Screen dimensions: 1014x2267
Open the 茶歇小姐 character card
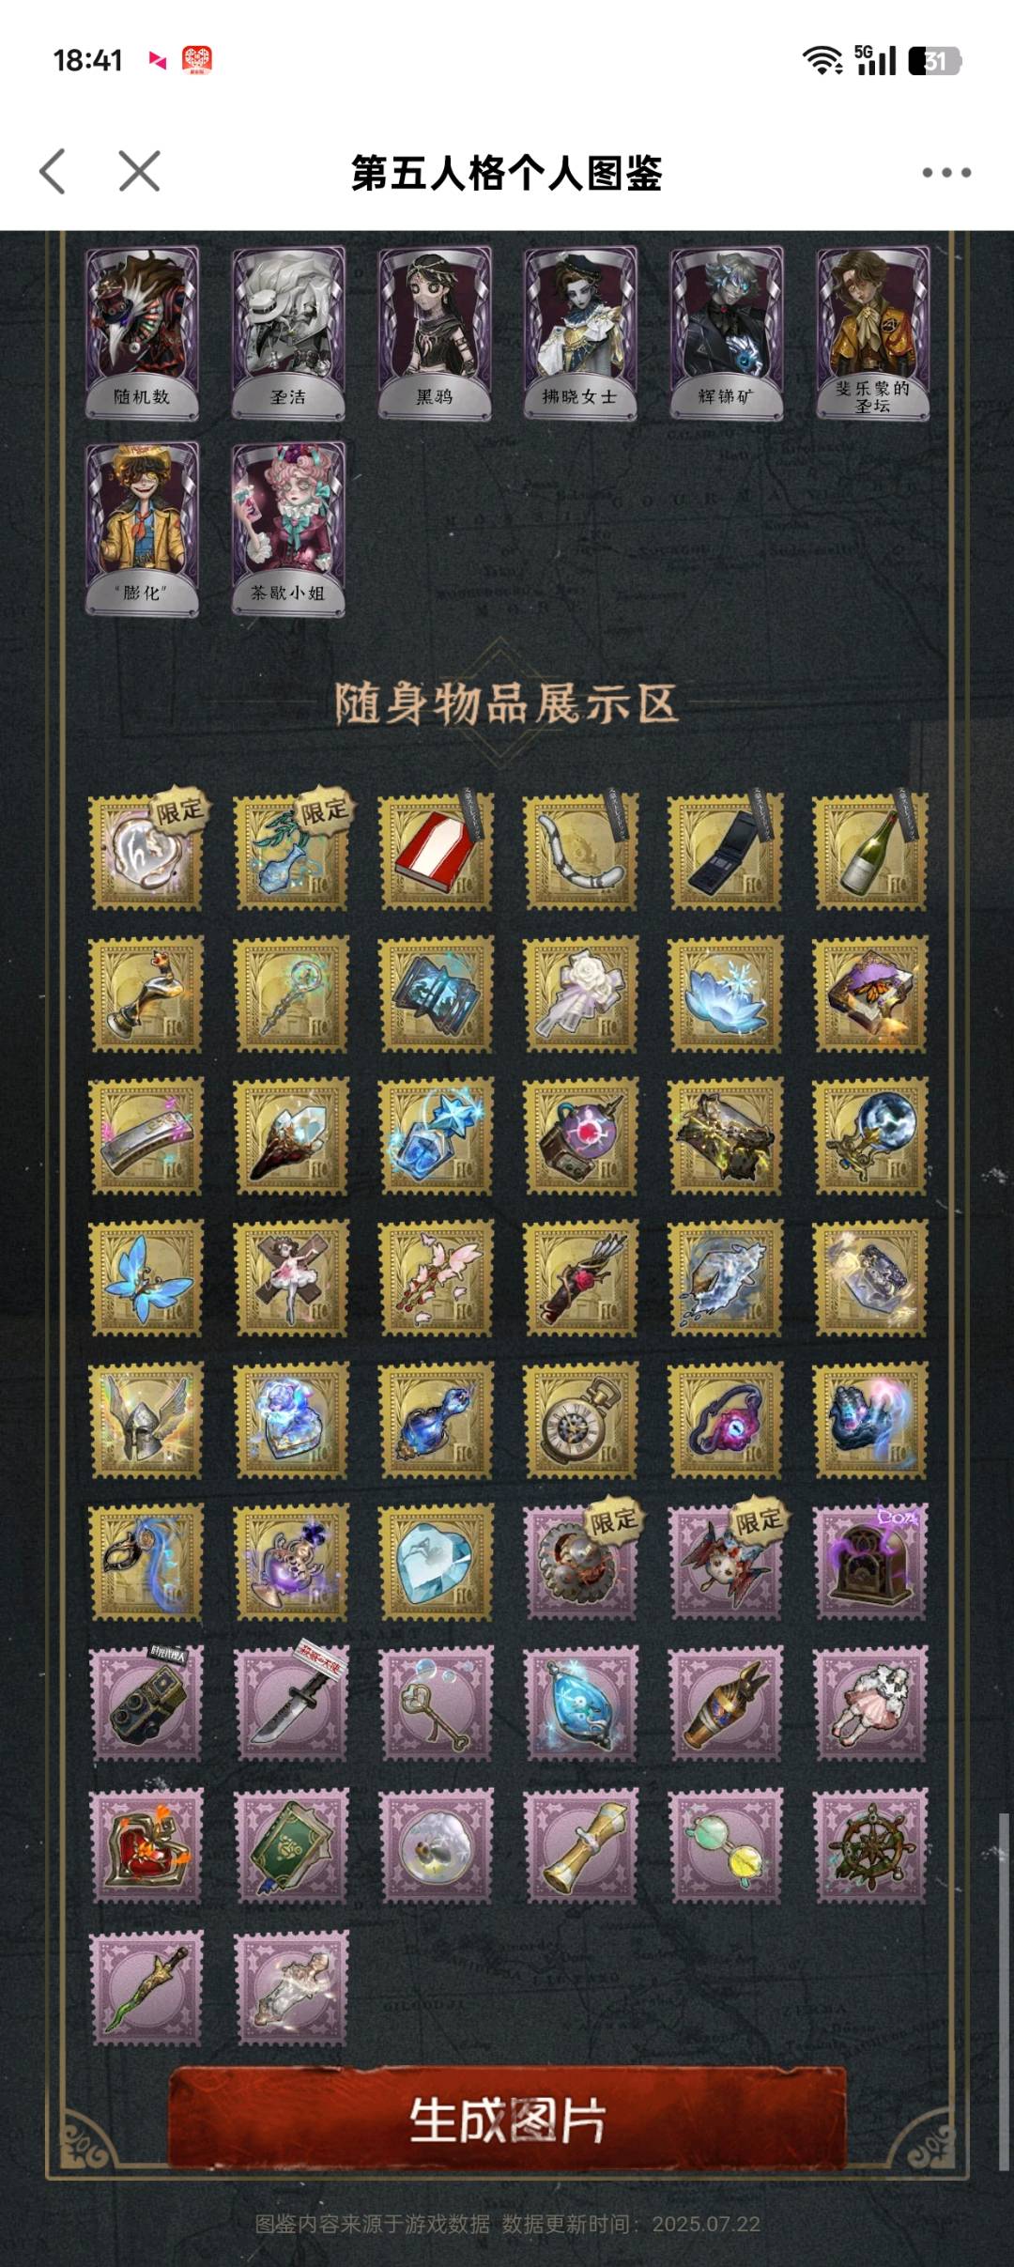(288, 529)
